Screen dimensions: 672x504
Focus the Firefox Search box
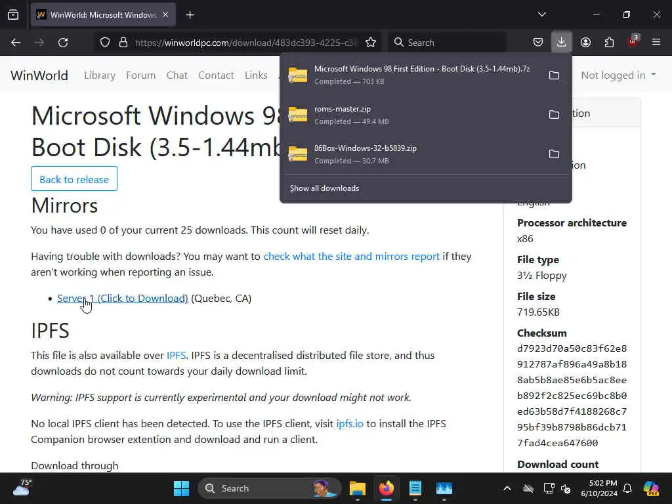(447, 43)
